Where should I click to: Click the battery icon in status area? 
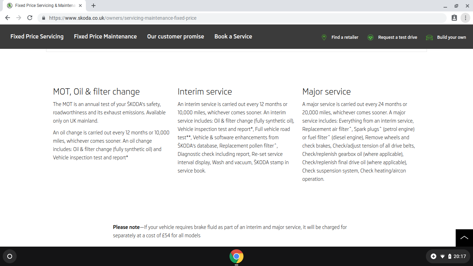point(450,256)
